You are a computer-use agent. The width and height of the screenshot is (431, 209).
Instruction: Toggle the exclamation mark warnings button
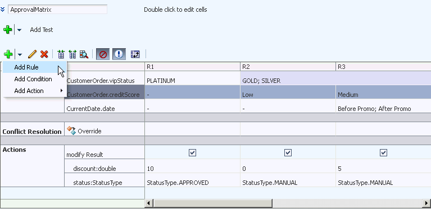point(119,54)
